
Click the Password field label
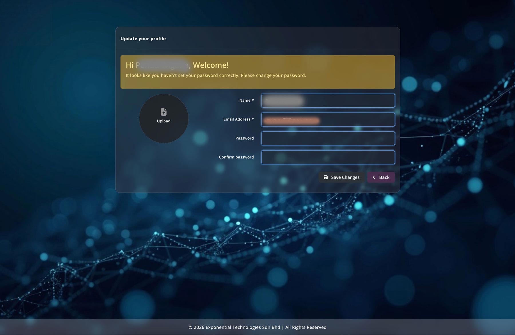tap(244, 138)
